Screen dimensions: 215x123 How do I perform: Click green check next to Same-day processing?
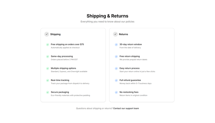tap(48, 56)
